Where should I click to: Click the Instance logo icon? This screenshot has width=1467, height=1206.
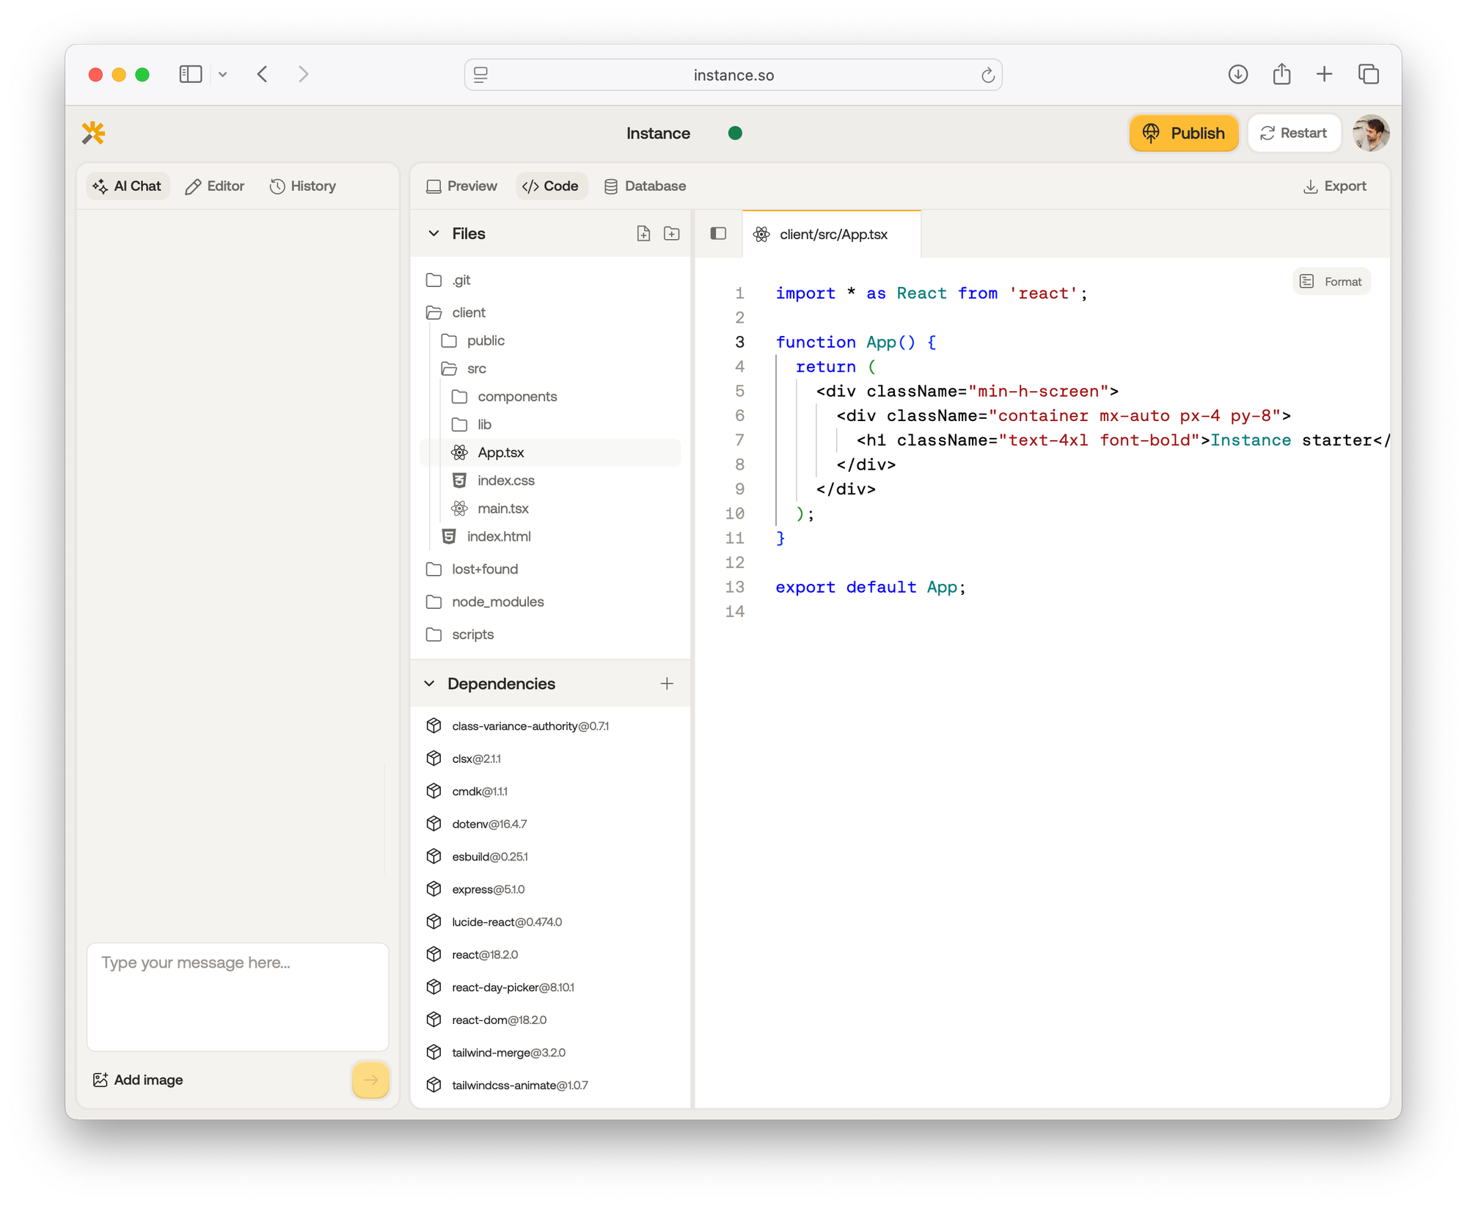94,133
